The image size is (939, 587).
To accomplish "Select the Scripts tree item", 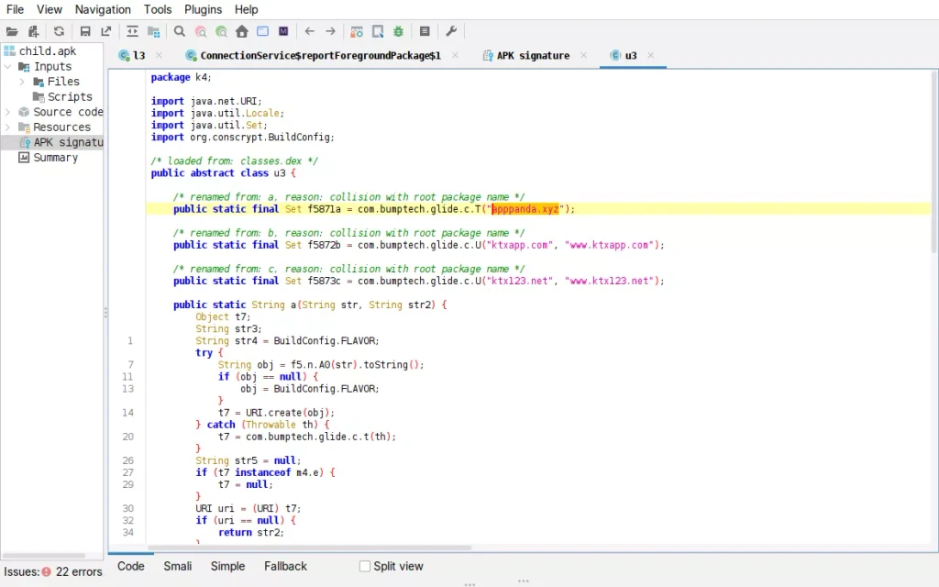I will pos(70,97).
